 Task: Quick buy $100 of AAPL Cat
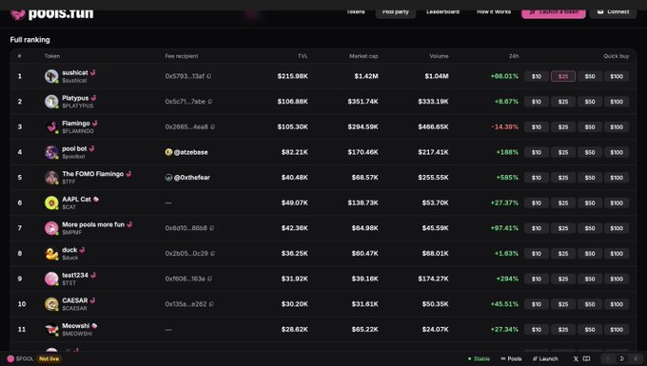tap(617, 202)
